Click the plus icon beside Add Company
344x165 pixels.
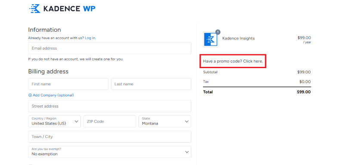coord(30,95)
